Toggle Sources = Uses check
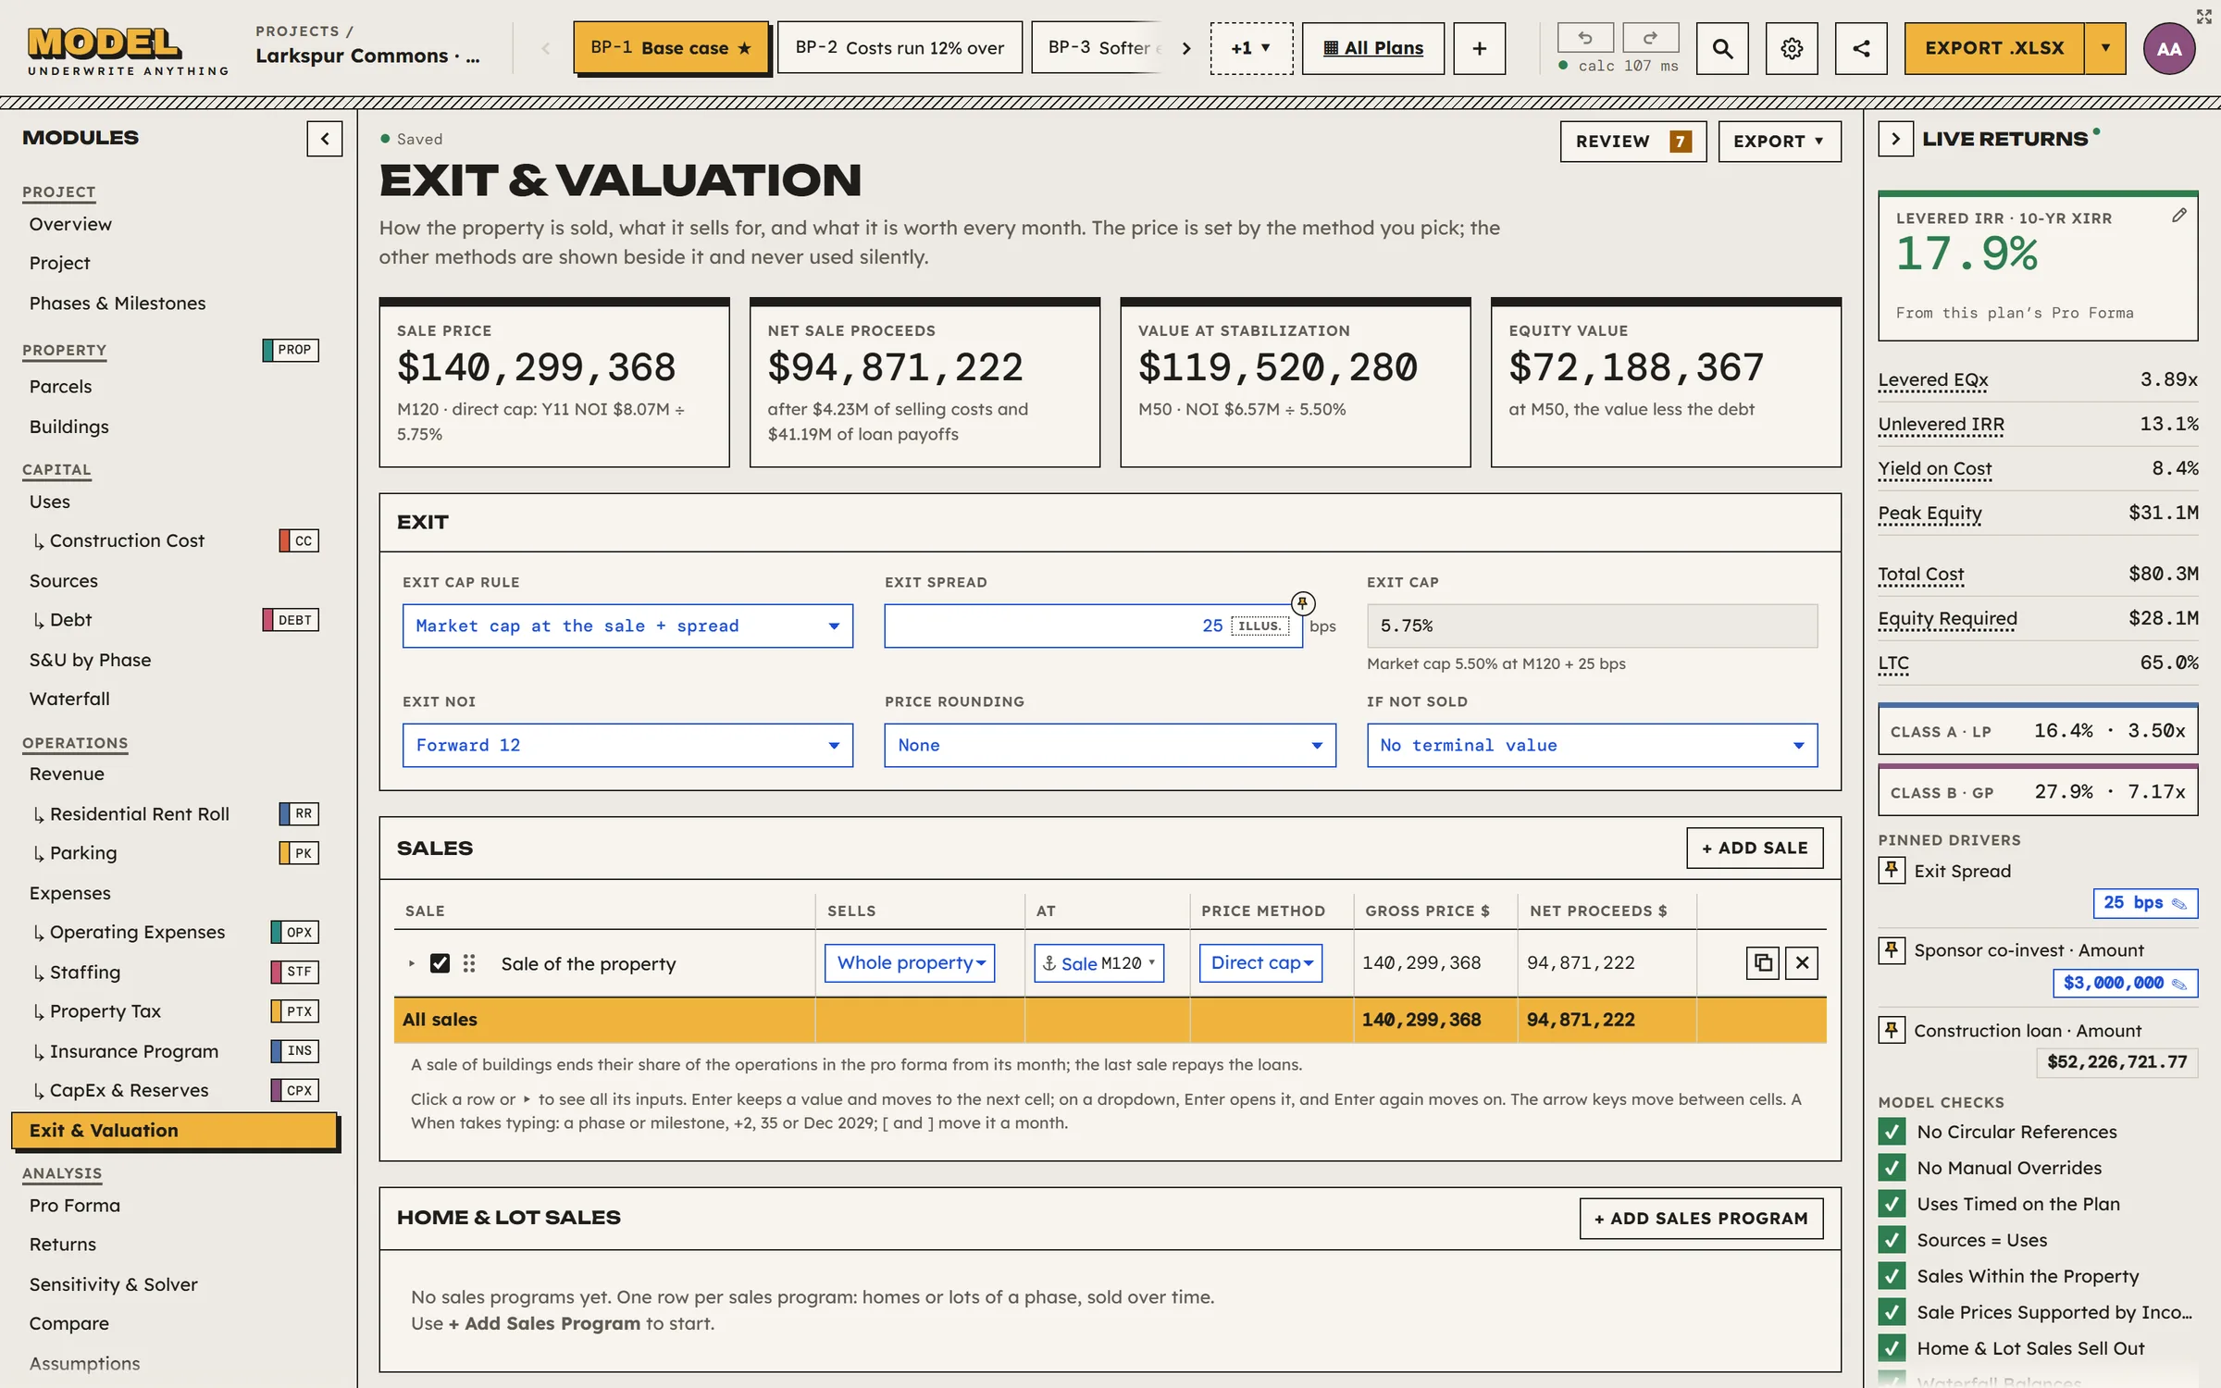Viewport: 2221px width, 1388px height. point(1892,1240)
